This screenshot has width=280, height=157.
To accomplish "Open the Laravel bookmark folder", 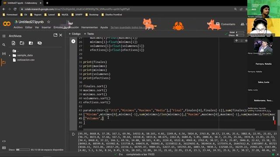I will [x=49, y=15].
